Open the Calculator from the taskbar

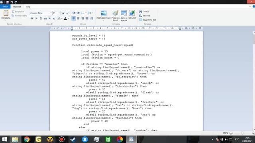[108, 139]
